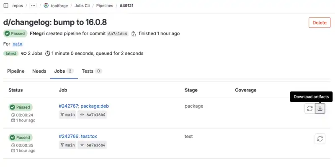
Task: Click the Coverage column header
Action: pyautogui.click(x=246, y=90)
